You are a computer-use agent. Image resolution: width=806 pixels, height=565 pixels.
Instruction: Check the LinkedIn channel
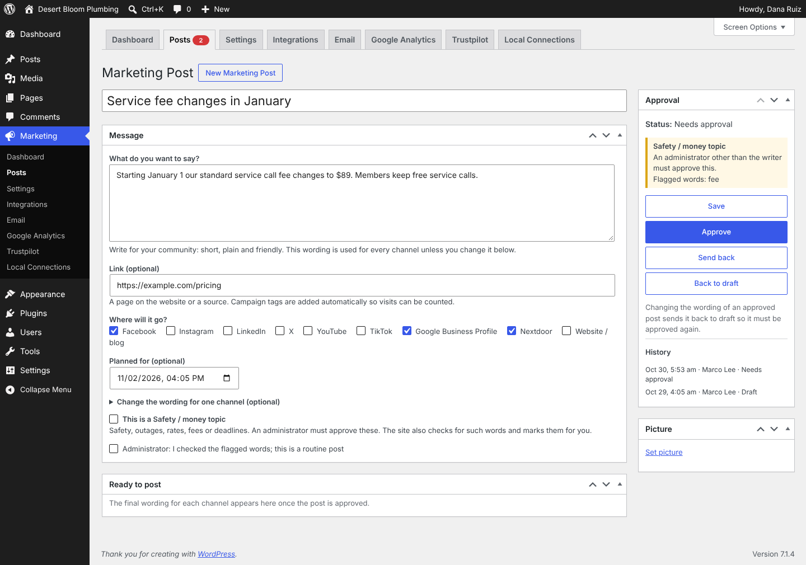pyautogui.click(x=228, y=331)
